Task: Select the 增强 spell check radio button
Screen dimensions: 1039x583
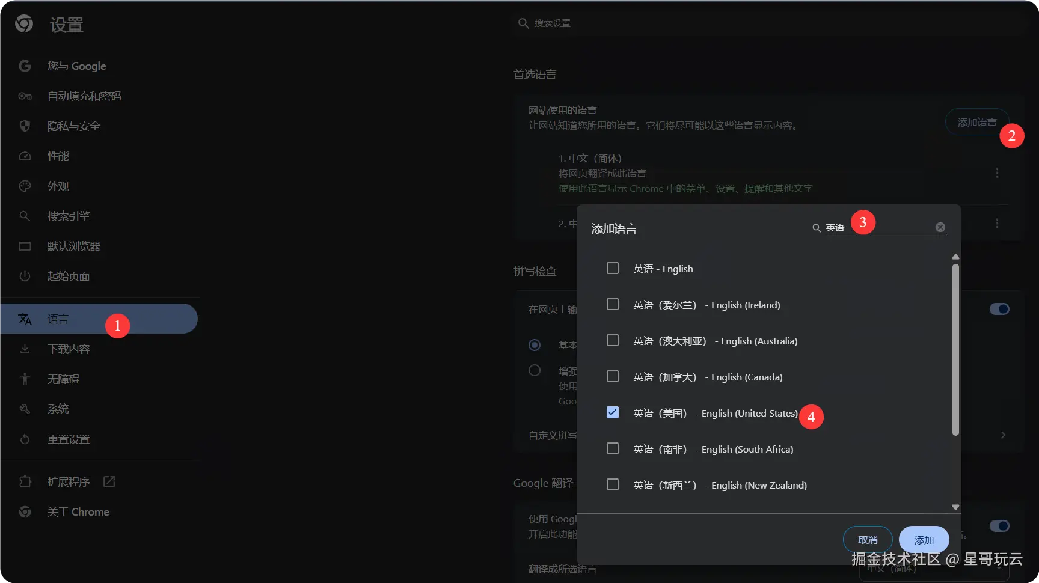Action: tap(535, 370)
